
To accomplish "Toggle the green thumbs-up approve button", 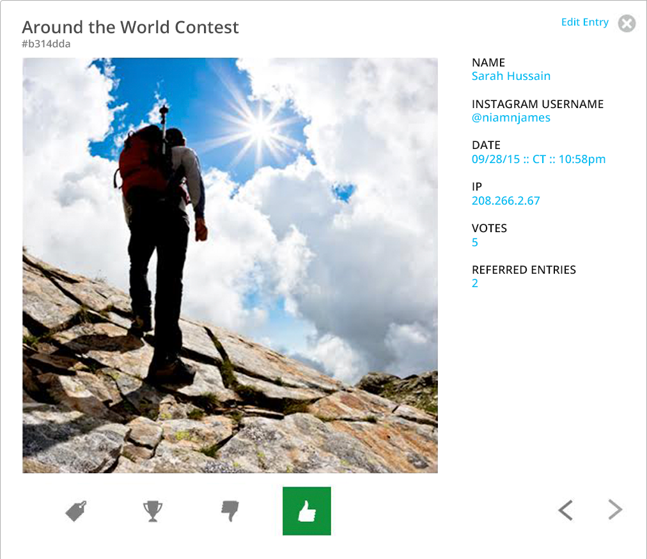I will point(307,511).
